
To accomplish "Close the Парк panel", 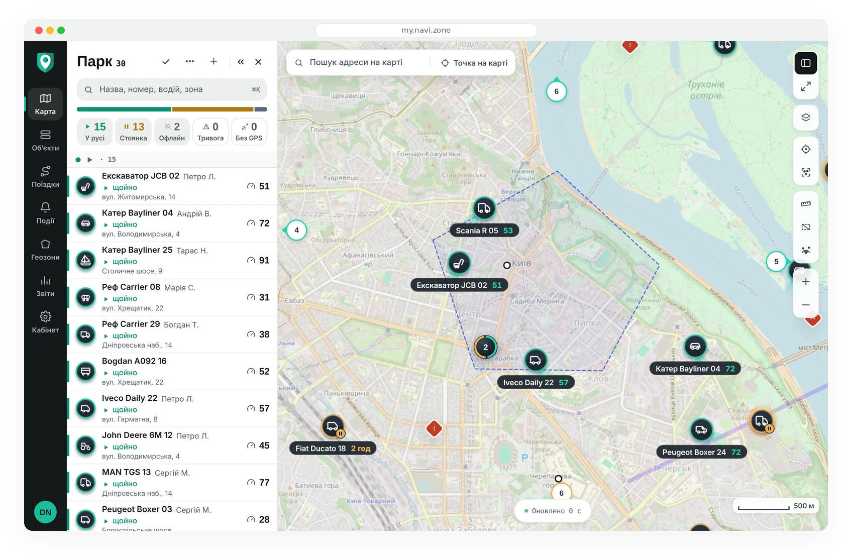I will pyautogui.click(x=258, y=62).
